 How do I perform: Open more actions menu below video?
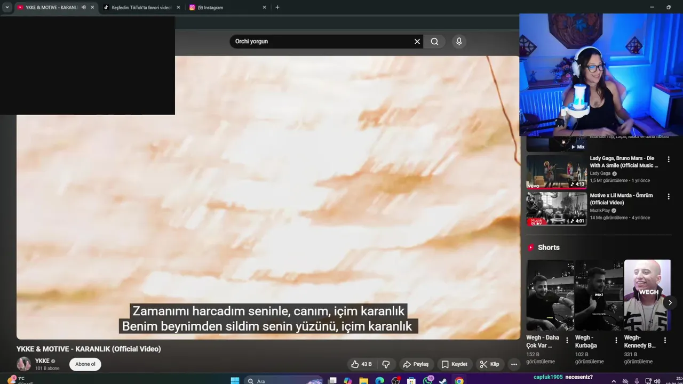514,364
